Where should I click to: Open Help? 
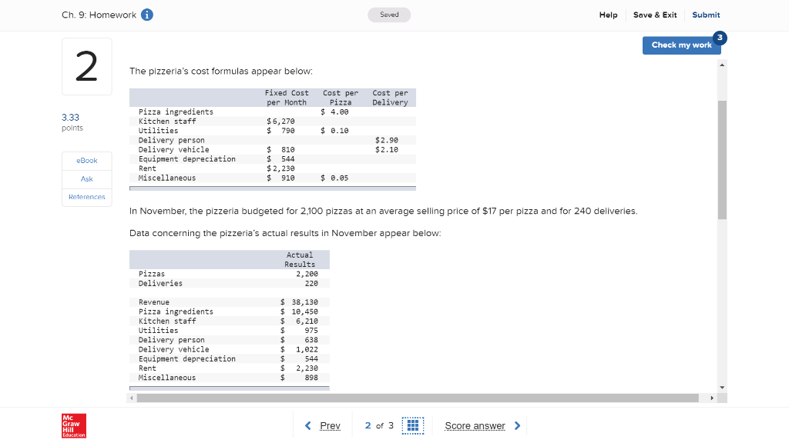[608, 14]
